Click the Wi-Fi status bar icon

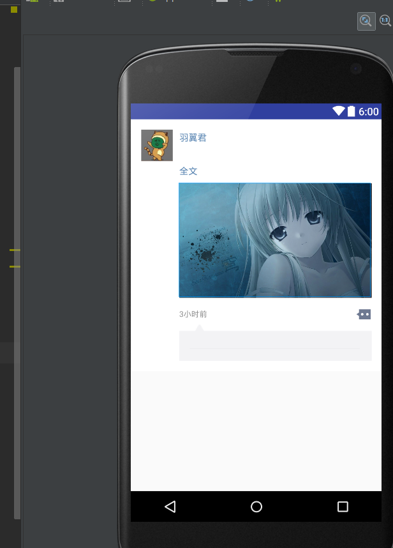coord(339,111)
